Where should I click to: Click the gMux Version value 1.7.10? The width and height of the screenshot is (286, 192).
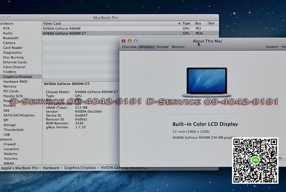tap(80, 127)
